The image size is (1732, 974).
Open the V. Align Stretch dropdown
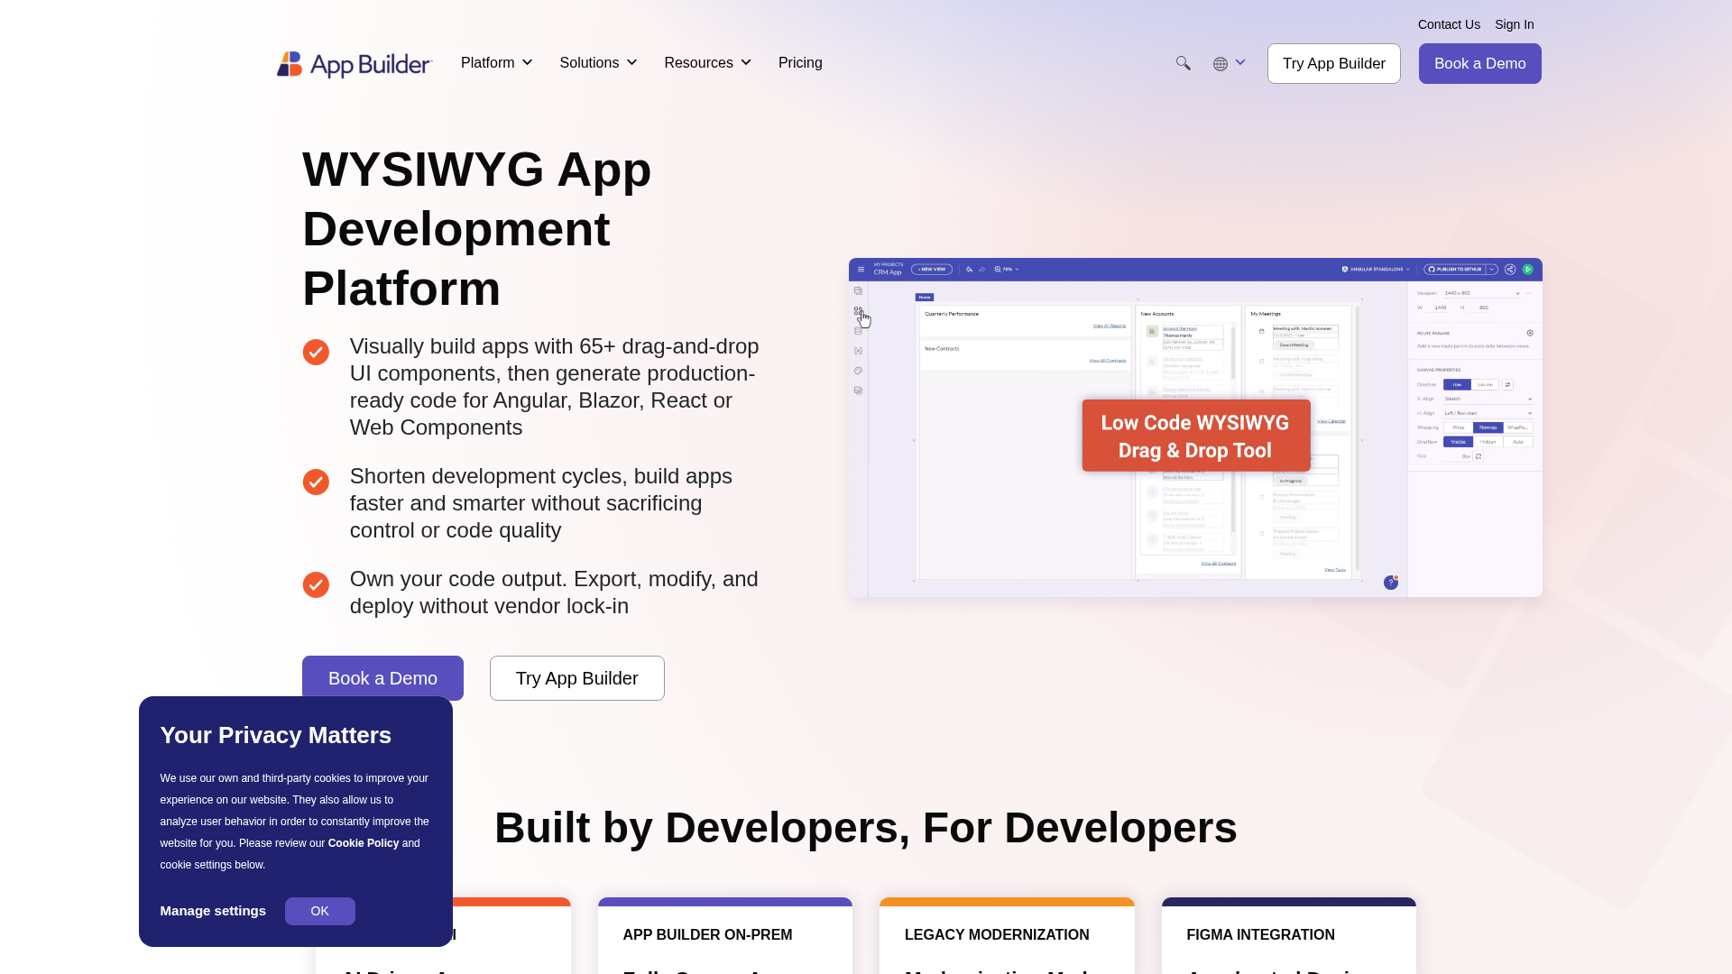[1488, 399]
